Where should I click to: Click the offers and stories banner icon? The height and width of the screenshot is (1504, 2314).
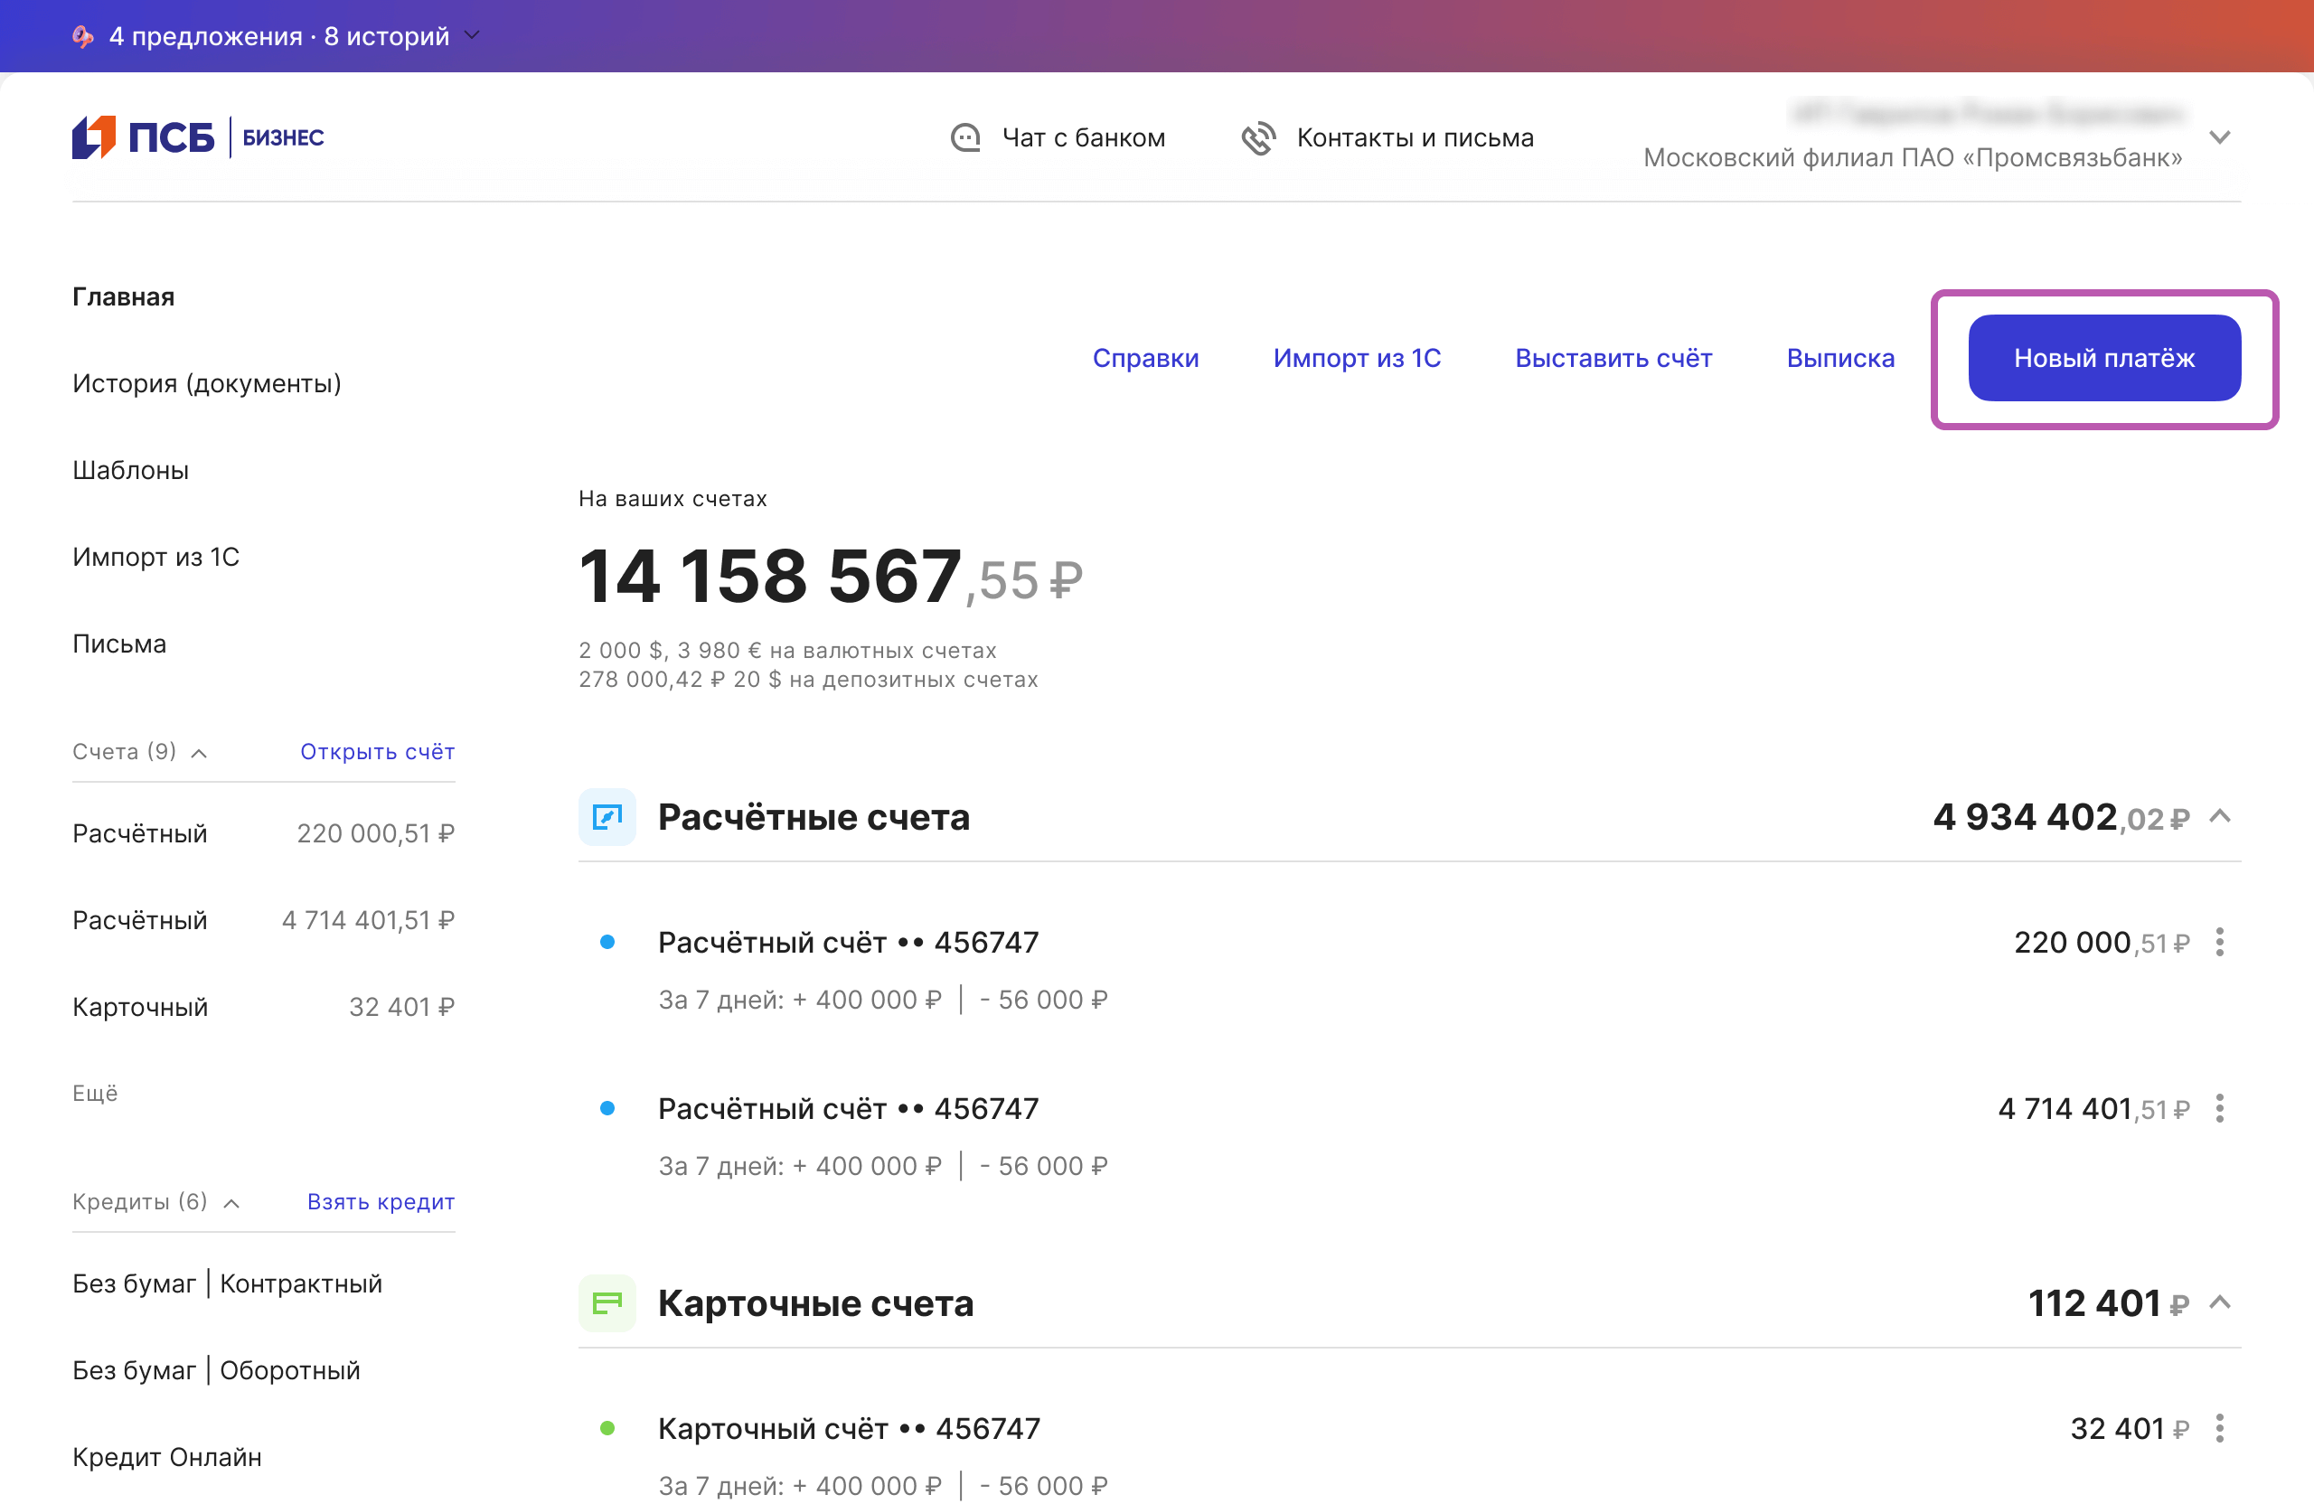click(x=84, y=36)
